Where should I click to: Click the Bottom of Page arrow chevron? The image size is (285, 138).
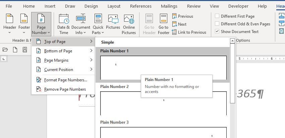[91, 51]
